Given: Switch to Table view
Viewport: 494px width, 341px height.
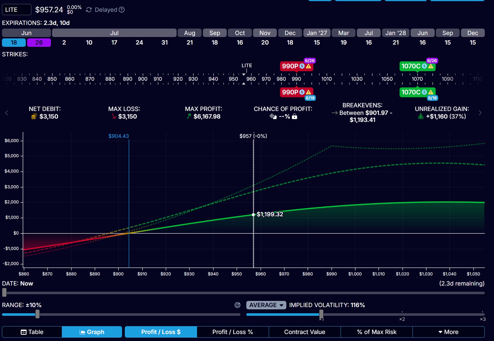Looking at the screenshot, I should pyautogui.click(x=32, y=332).
